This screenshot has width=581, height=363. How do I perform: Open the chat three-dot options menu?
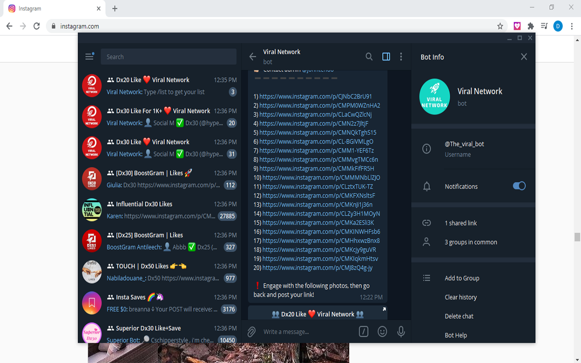pos(401,57)
